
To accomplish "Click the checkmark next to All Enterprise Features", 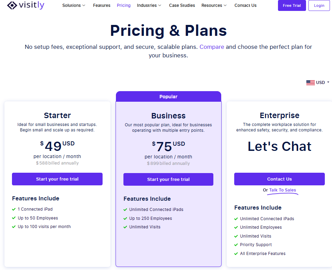I will pyautogui.click(x=236, y=254).
